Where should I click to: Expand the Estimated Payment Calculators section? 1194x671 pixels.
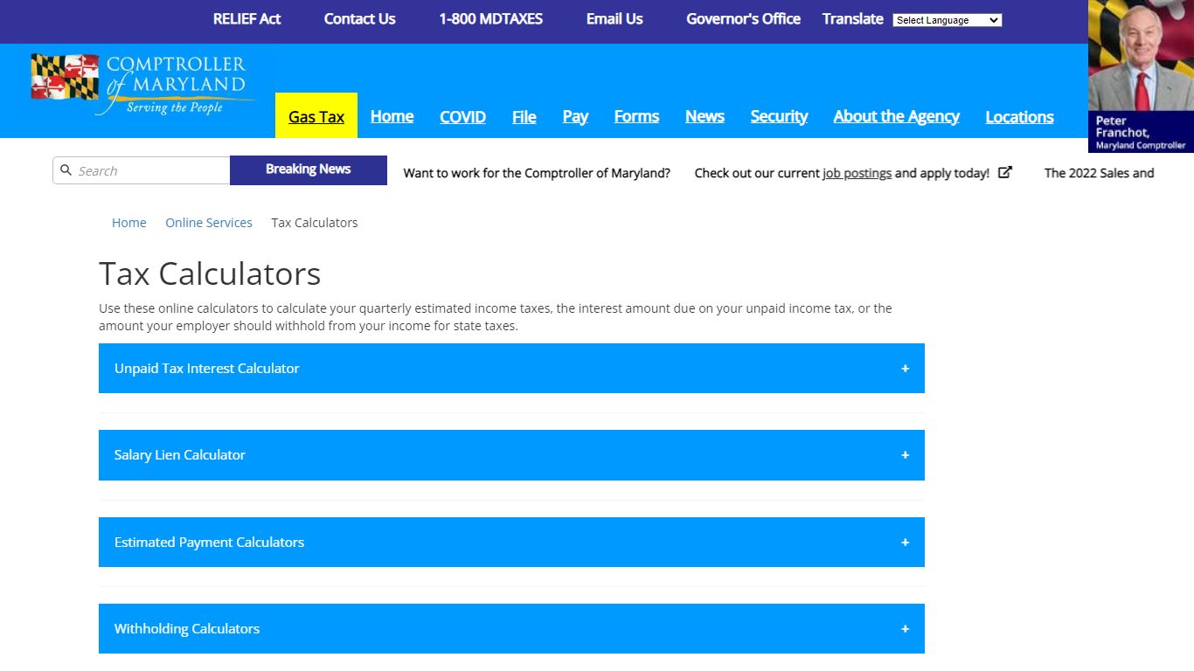pyautogui.click(x=511, y=543)
